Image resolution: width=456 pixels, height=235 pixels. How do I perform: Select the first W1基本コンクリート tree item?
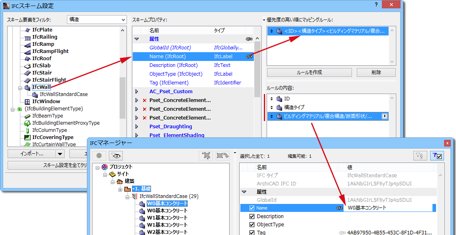167,217
